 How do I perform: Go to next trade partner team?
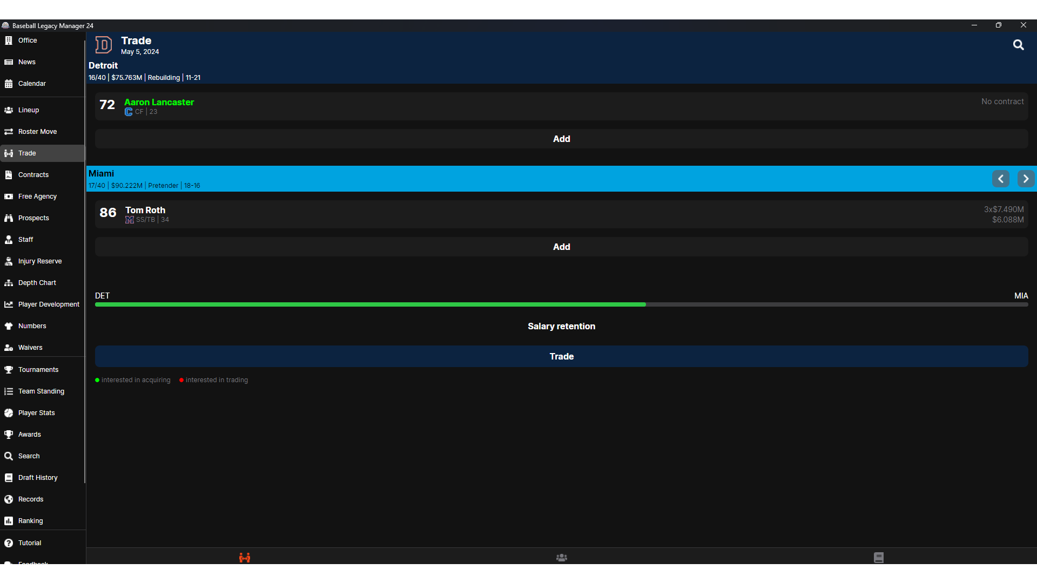1026,179
